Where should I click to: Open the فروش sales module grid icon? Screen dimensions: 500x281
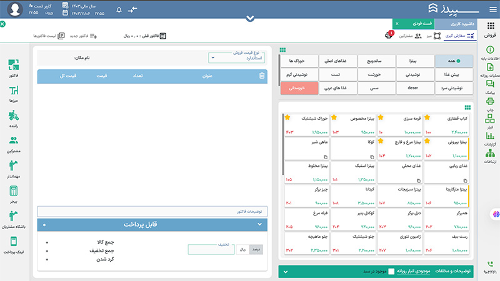click(x=491, y=26)
